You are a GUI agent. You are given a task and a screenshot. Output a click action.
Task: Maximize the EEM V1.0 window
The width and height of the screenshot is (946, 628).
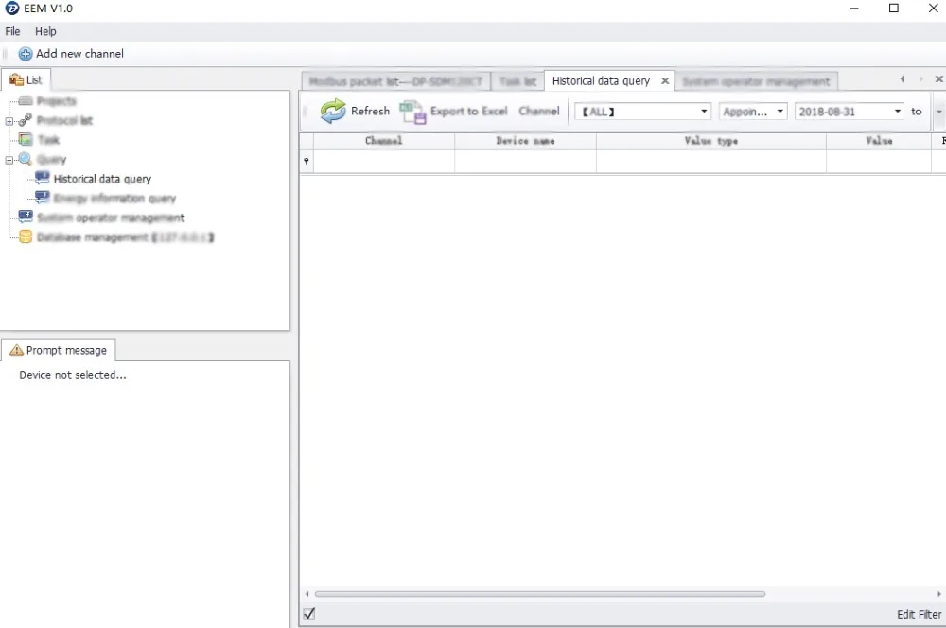click(x=894, y=9)
